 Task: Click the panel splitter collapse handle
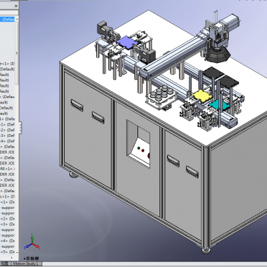[x=20, y=127]
